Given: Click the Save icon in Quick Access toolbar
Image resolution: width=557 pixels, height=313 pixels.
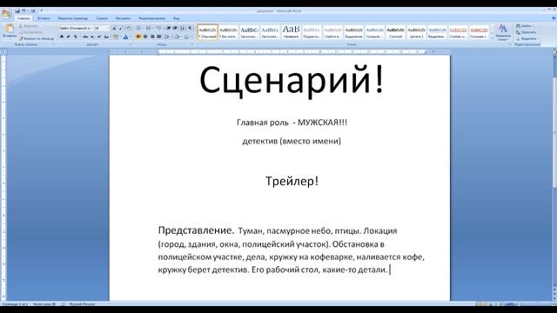Looking at the screenshot, I should [17, 10].
